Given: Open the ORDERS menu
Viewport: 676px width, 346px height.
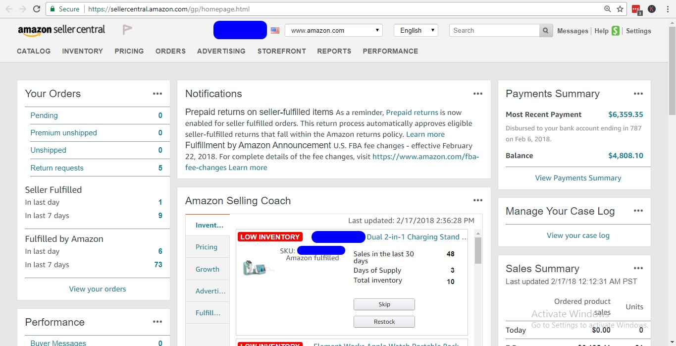Looking at the screenshot, I should (170, 51).
